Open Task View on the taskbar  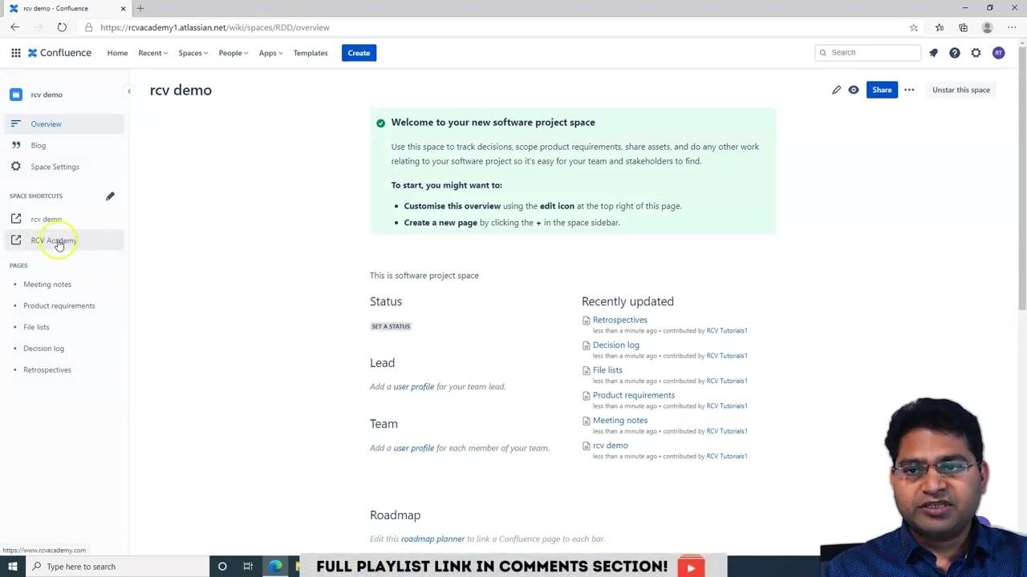(x=248, y=567)
